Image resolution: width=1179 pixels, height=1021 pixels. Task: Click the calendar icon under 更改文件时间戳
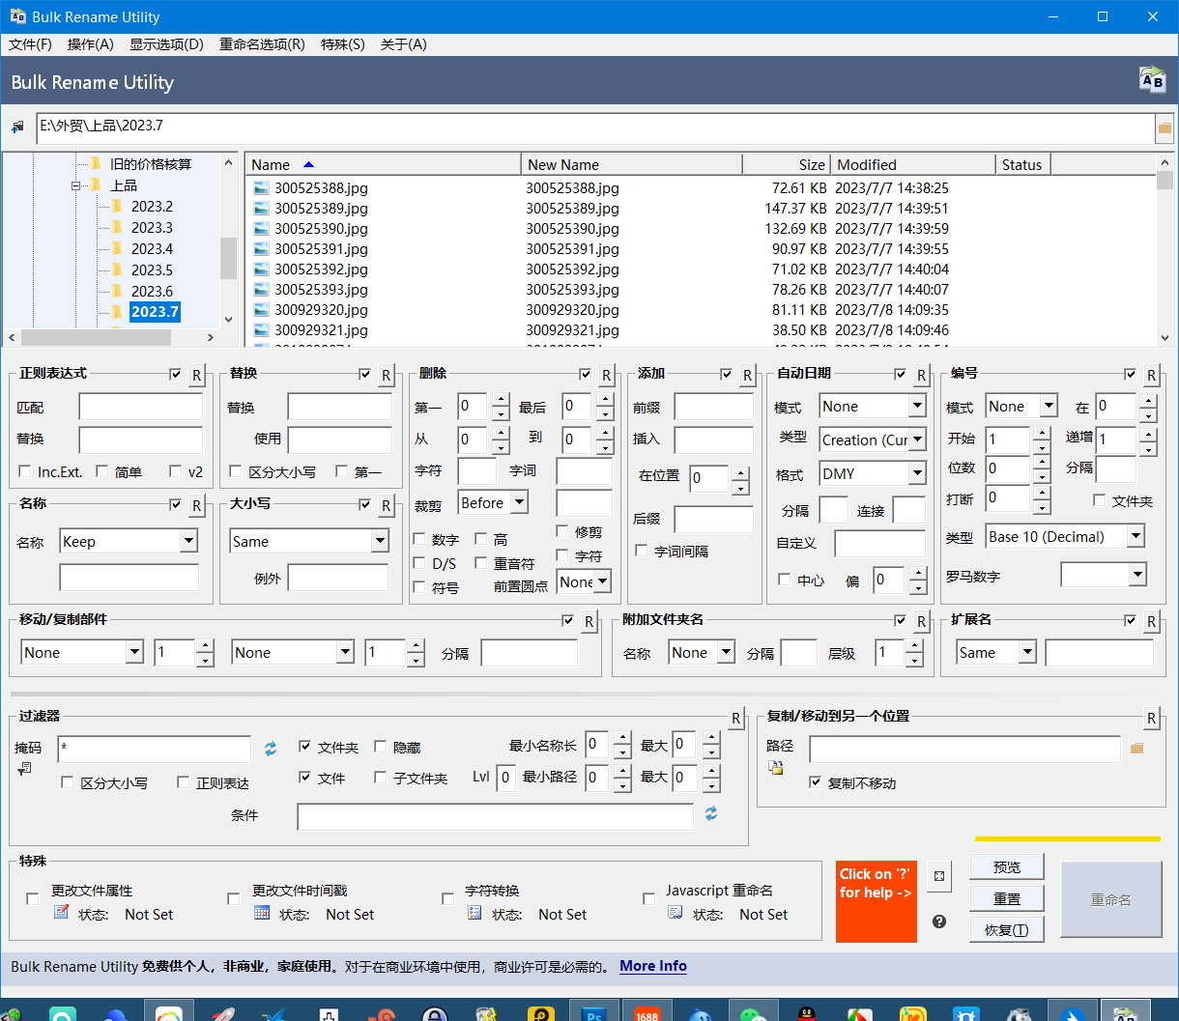point(262,913)
